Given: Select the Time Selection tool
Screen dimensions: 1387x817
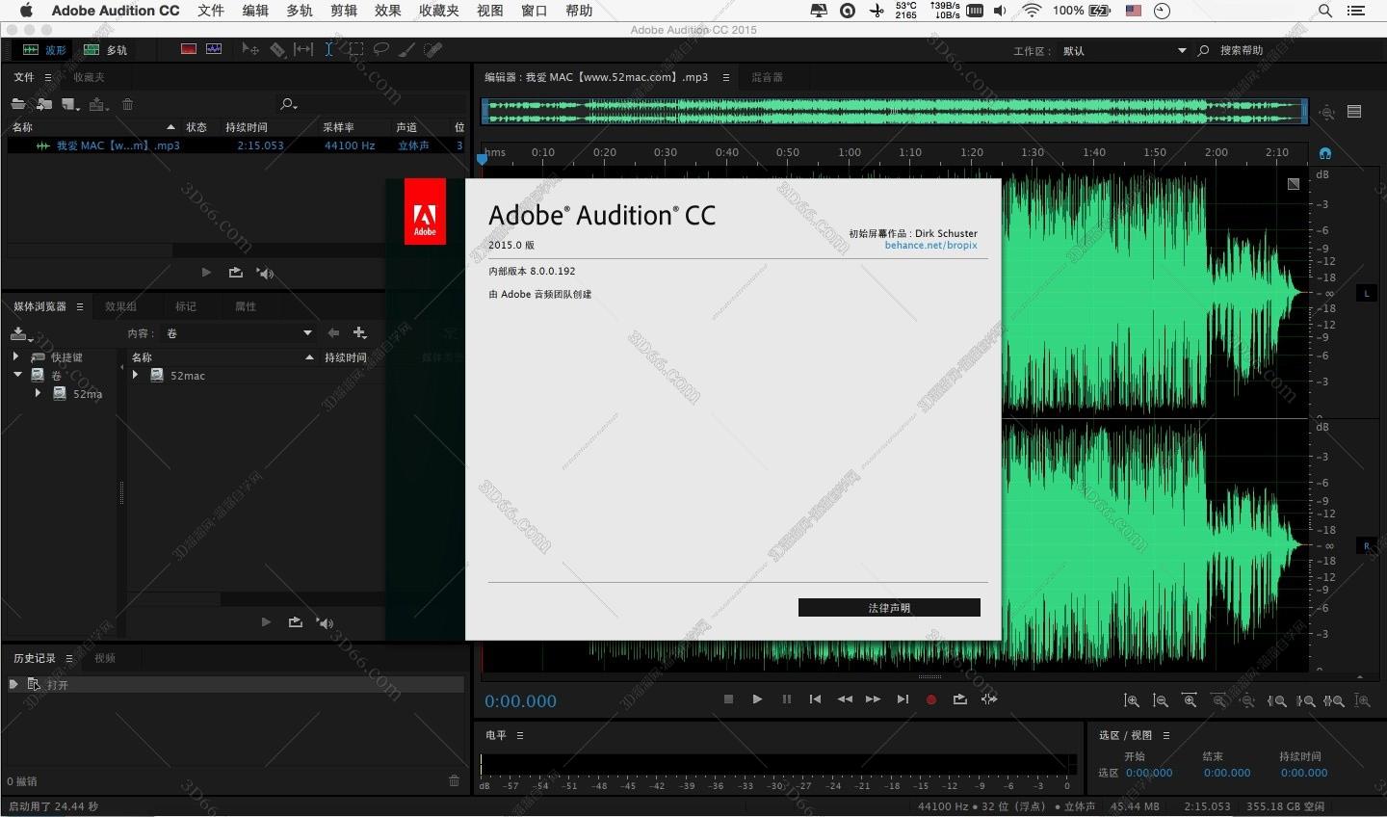Looking at the screenshot, I should pos(328,49).
